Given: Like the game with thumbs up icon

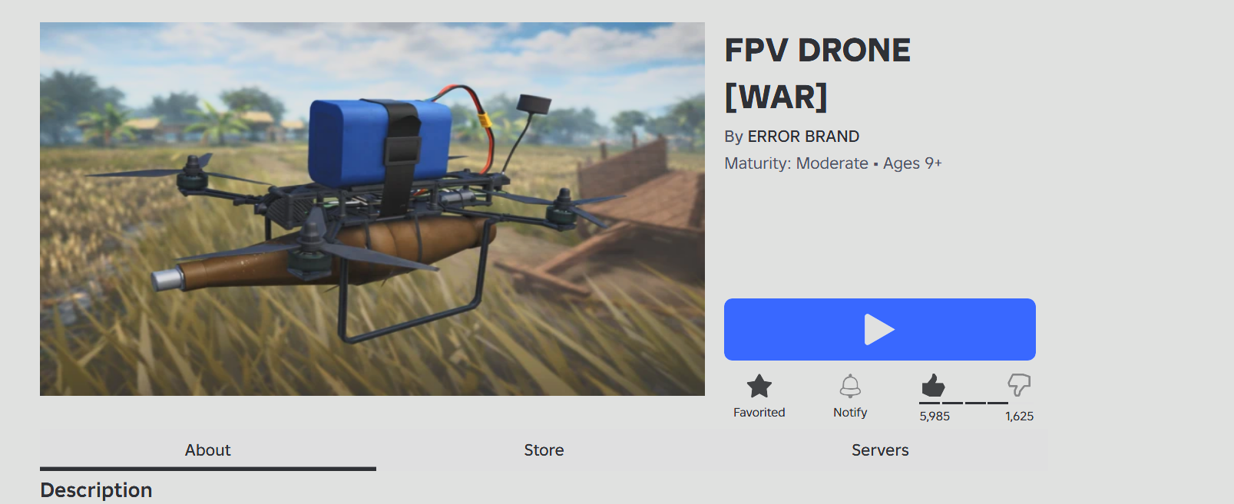Looking at the screenshot, I should 933,385.
